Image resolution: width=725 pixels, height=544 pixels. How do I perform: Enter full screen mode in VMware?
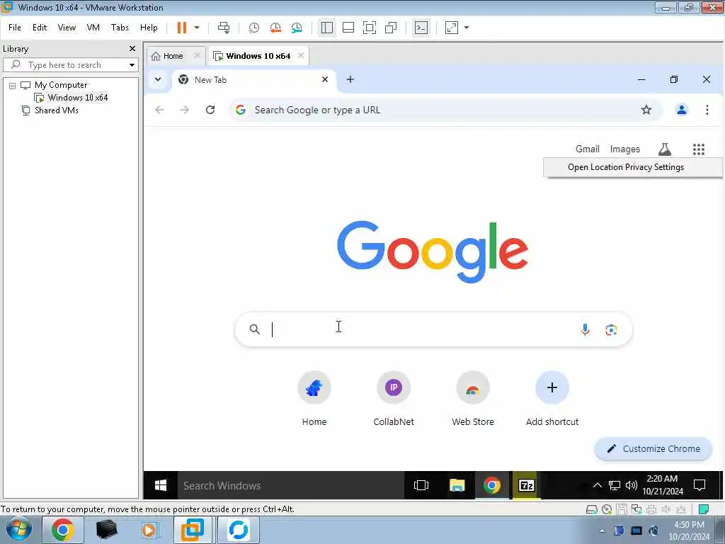(x=370, y=28)
